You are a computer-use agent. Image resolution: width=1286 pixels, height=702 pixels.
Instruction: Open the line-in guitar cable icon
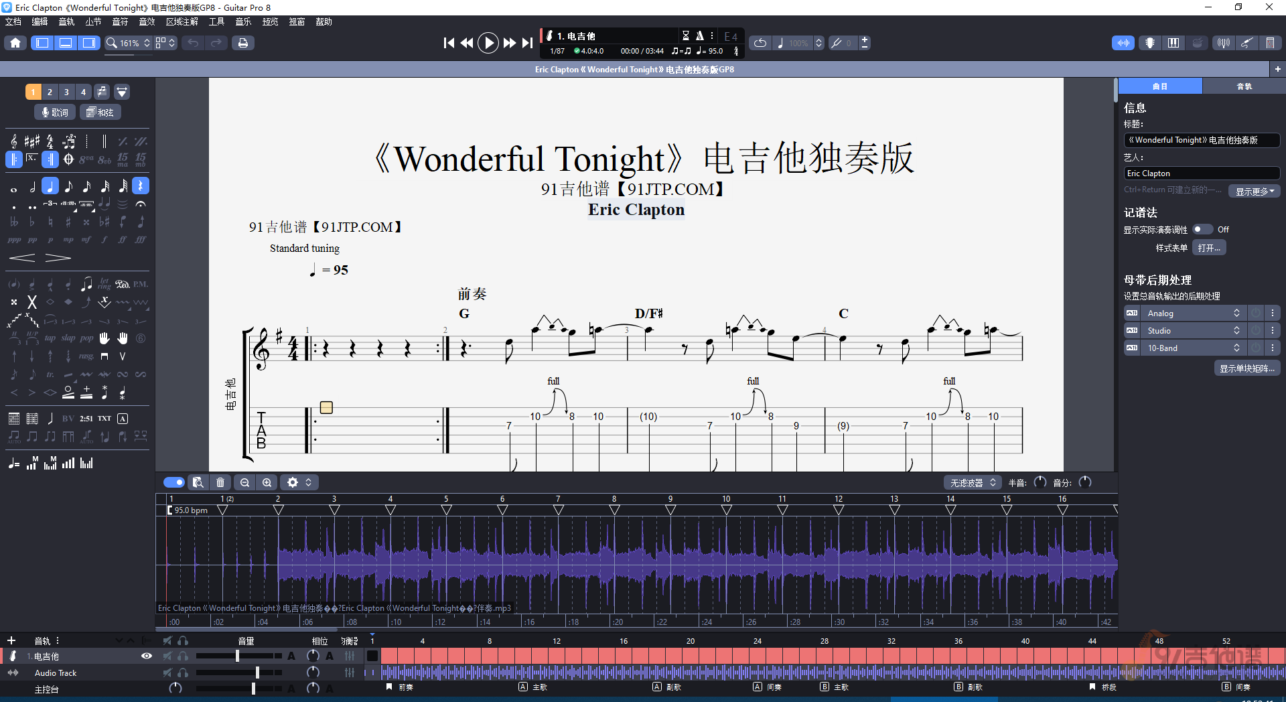pos(1246,43)
